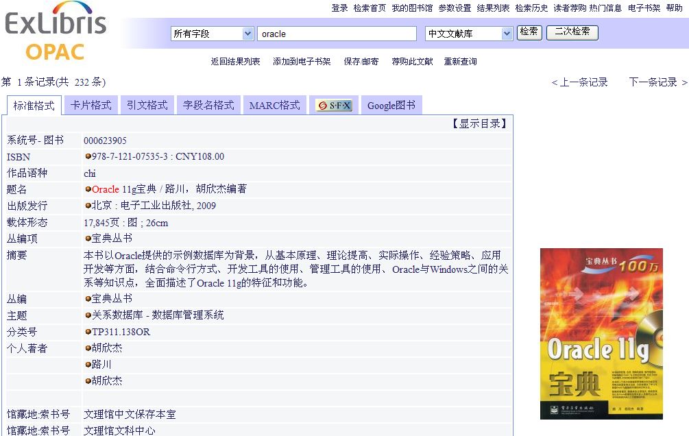Screen dimensions: 689x436
Task: Open the SFX services tab
Action: click(335, 106)
